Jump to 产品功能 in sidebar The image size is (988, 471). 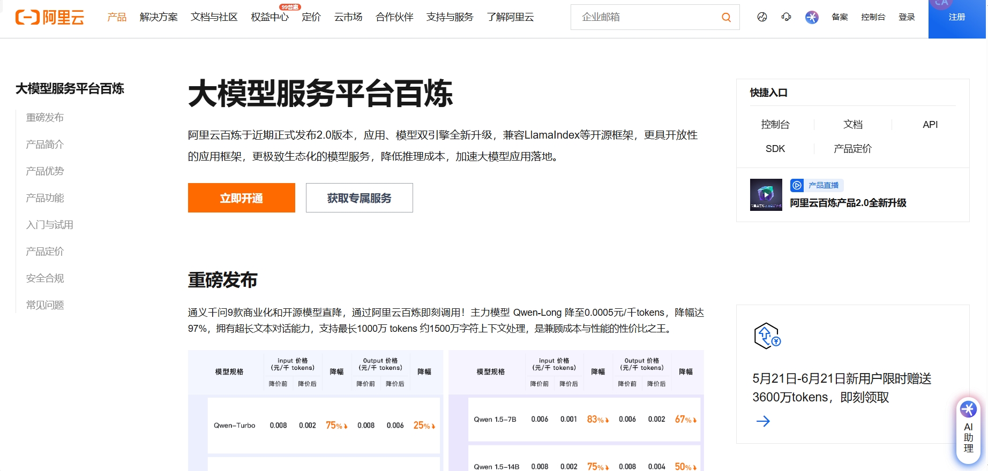(x=45, y=197)
